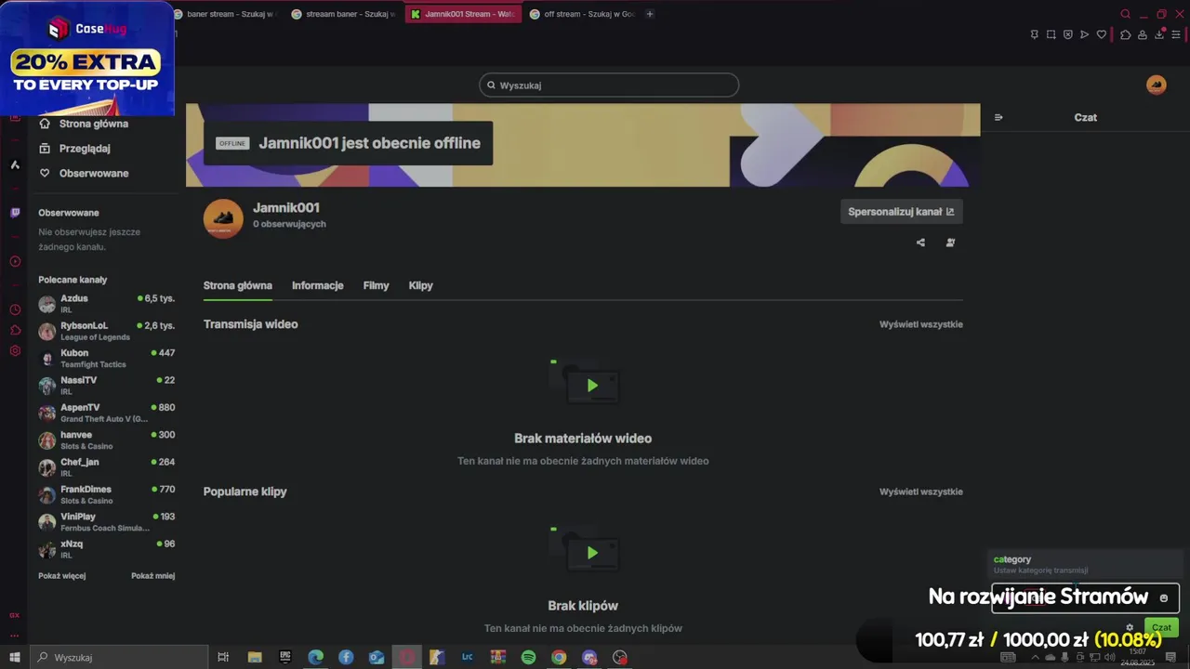Open recommended channel FrankDimes
The width and height of the screenshot is (1190, 669).
point(106,494)
